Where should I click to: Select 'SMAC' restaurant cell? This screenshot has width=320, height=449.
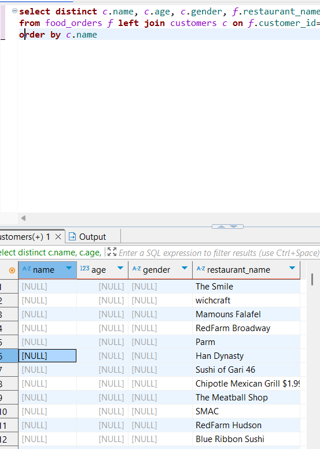247,411
